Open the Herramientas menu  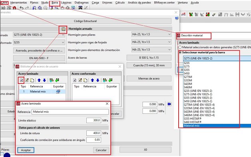(18, 3)
